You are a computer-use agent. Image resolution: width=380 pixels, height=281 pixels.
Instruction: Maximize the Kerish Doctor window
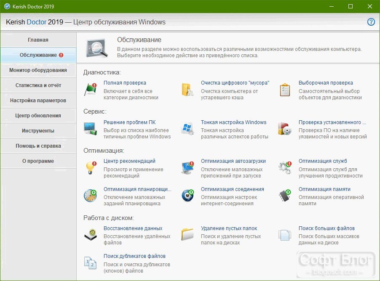[351, 7]
